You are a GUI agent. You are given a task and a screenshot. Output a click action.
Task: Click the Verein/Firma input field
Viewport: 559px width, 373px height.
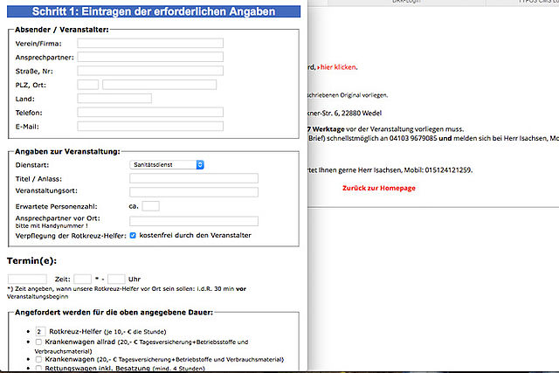tap(150, 43)
